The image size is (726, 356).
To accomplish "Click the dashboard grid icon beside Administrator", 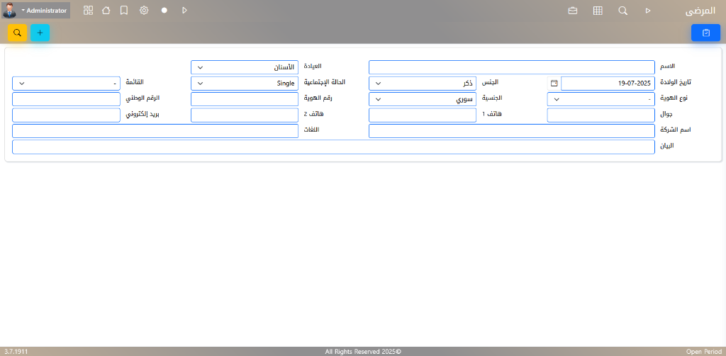I will coord(88,11).
